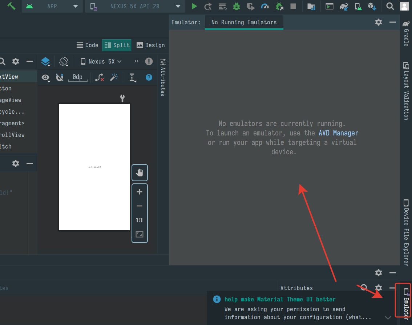Open the APP run configuration dropdown
This screenshot has width=412, height=325.
pyautogui.click(x=53, y=6)
